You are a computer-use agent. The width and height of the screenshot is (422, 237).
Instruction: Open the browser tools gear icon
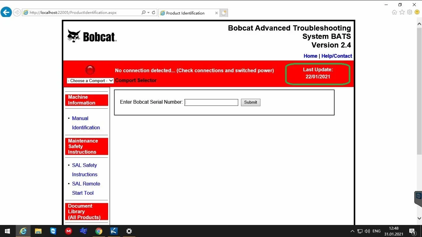[x=410, y=12]
